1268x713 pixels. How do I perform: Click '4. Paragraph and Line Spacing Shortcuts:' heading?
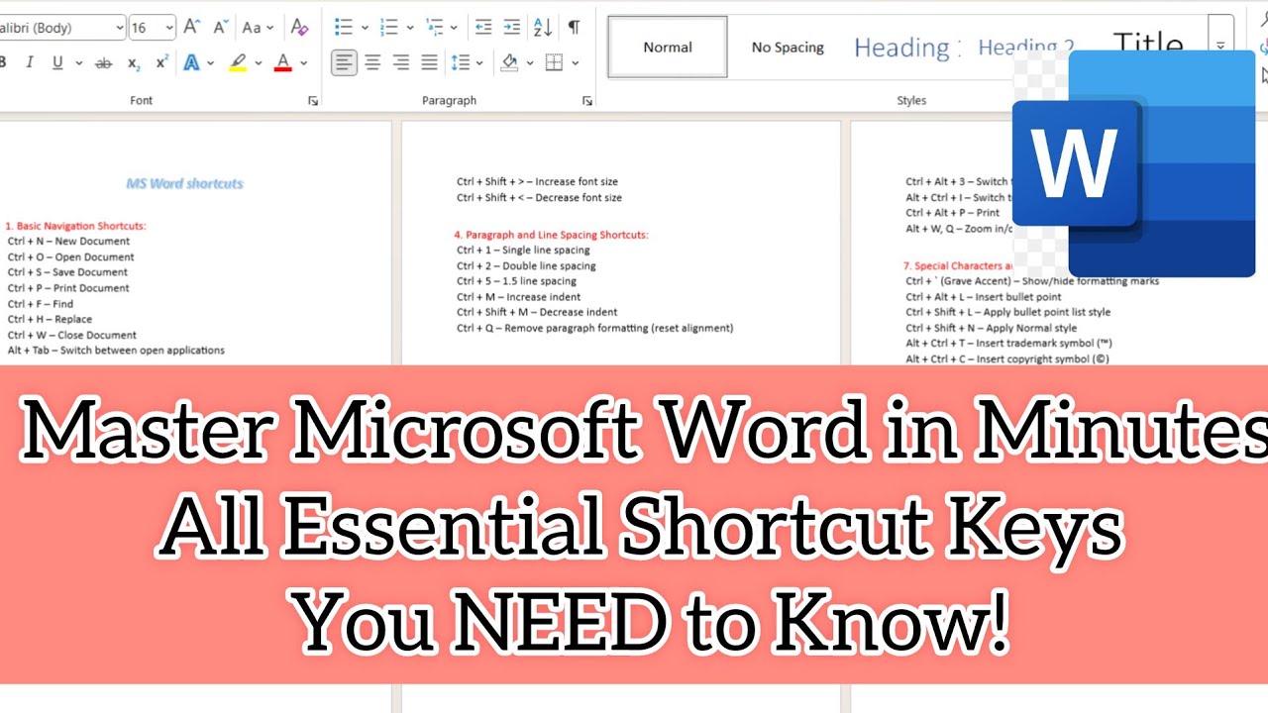(552, 235)
